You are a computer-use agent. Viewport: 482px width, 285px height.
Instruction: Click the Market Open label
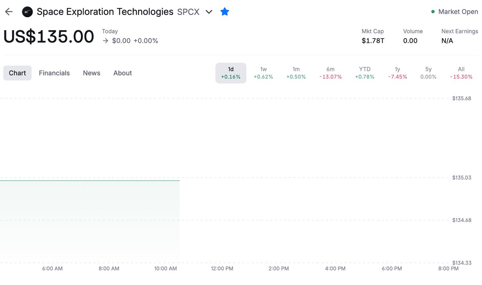pos(458,12)
